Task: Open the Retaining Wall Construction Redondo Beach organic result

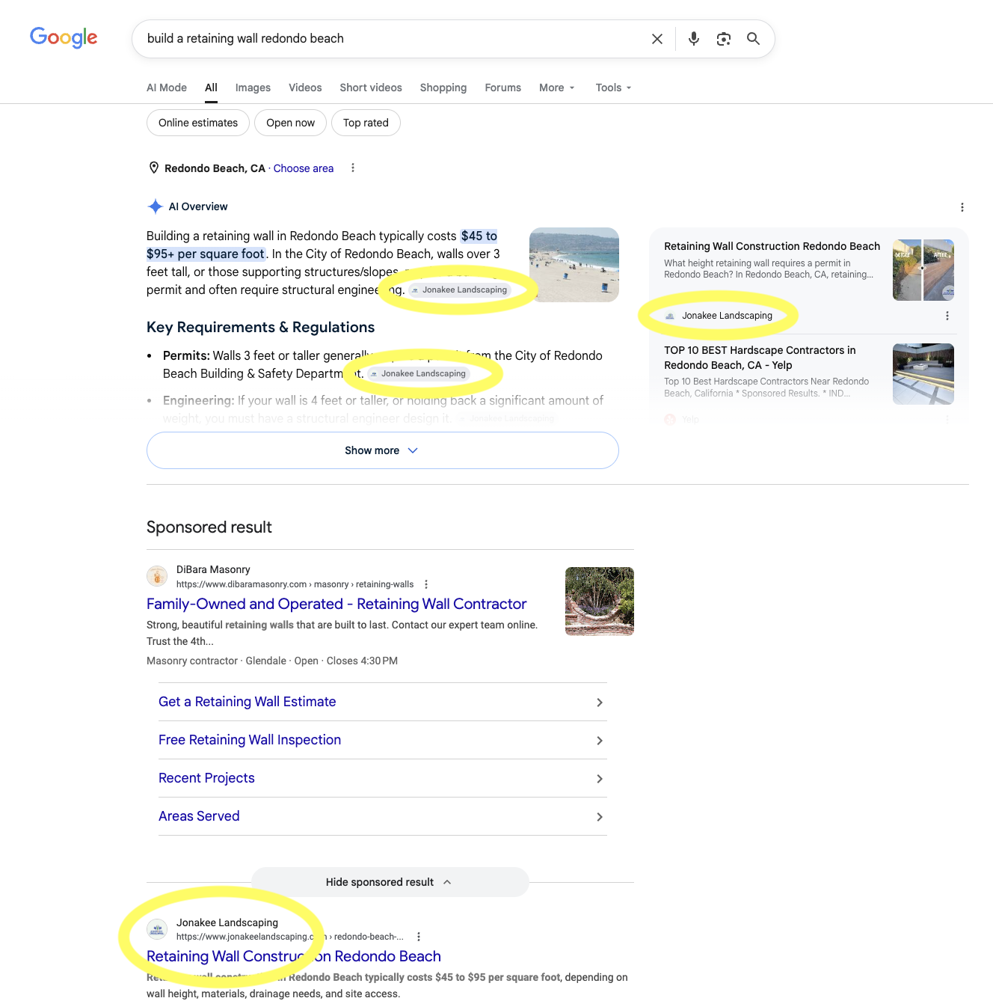Action: tap(294, 956)
